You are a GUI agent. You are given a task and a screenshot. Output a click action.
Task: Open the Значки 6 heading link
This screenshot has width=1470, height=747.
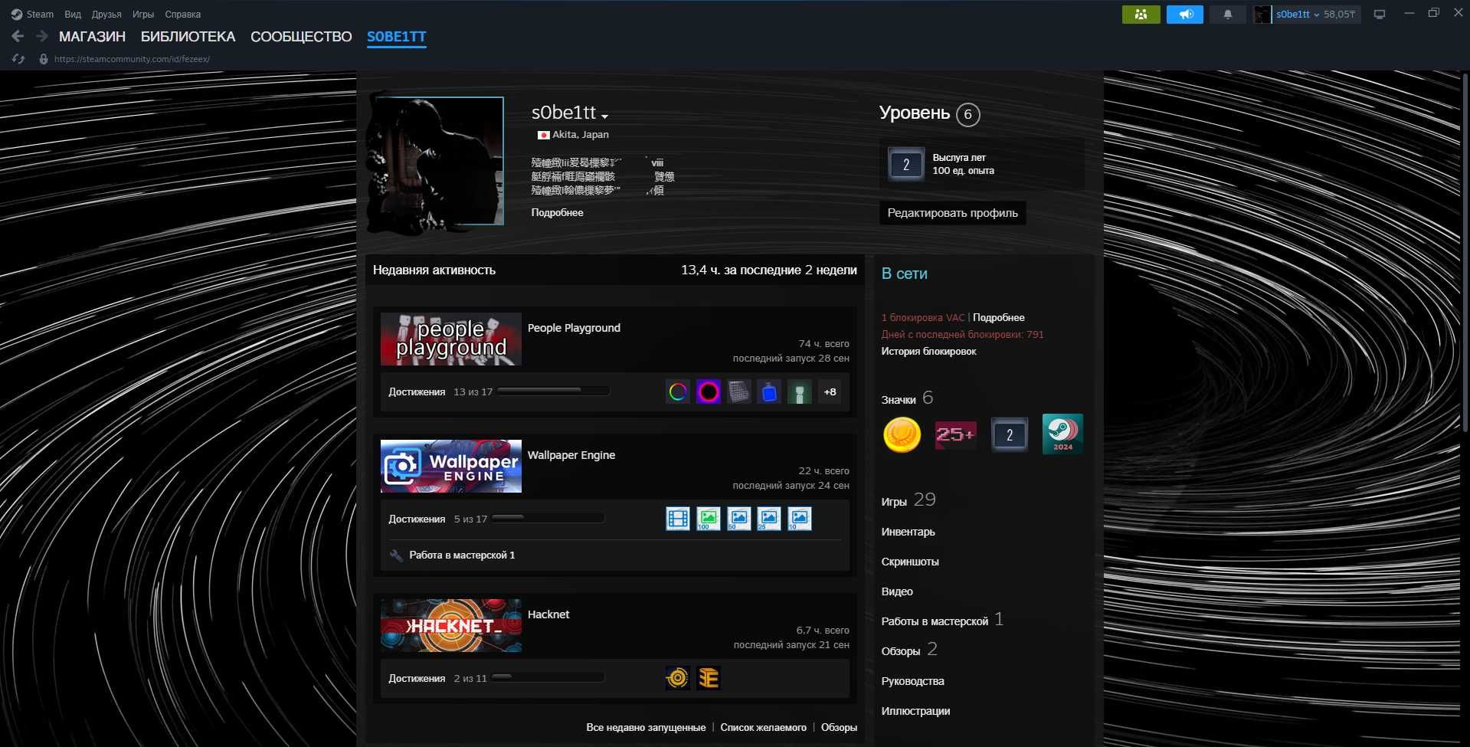coord(907,398)
